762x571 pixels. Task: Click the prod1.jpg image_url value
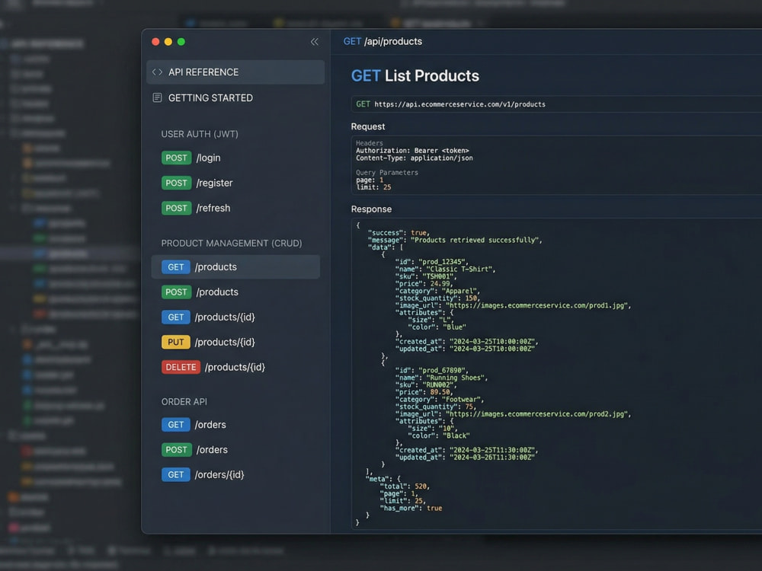click(538, 306)
